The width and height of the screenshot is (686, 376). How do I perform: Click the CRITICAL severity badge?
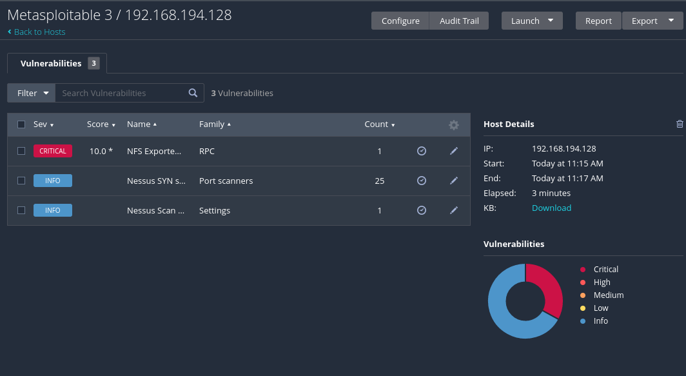(53, 151)
